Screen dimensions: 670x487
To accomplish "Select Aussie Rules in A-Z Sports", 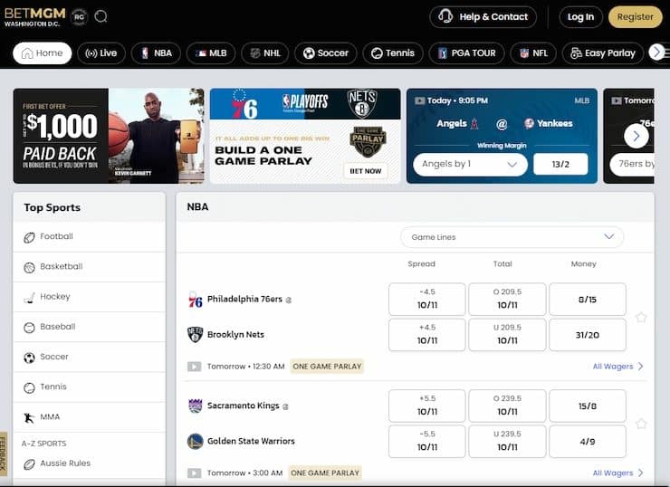I will [x=90, y=463].
